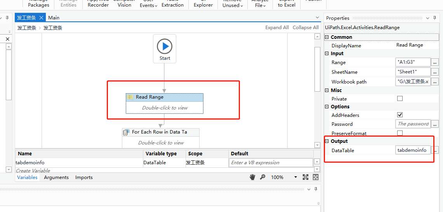Open Manage Packages in the ribbon

39,3
